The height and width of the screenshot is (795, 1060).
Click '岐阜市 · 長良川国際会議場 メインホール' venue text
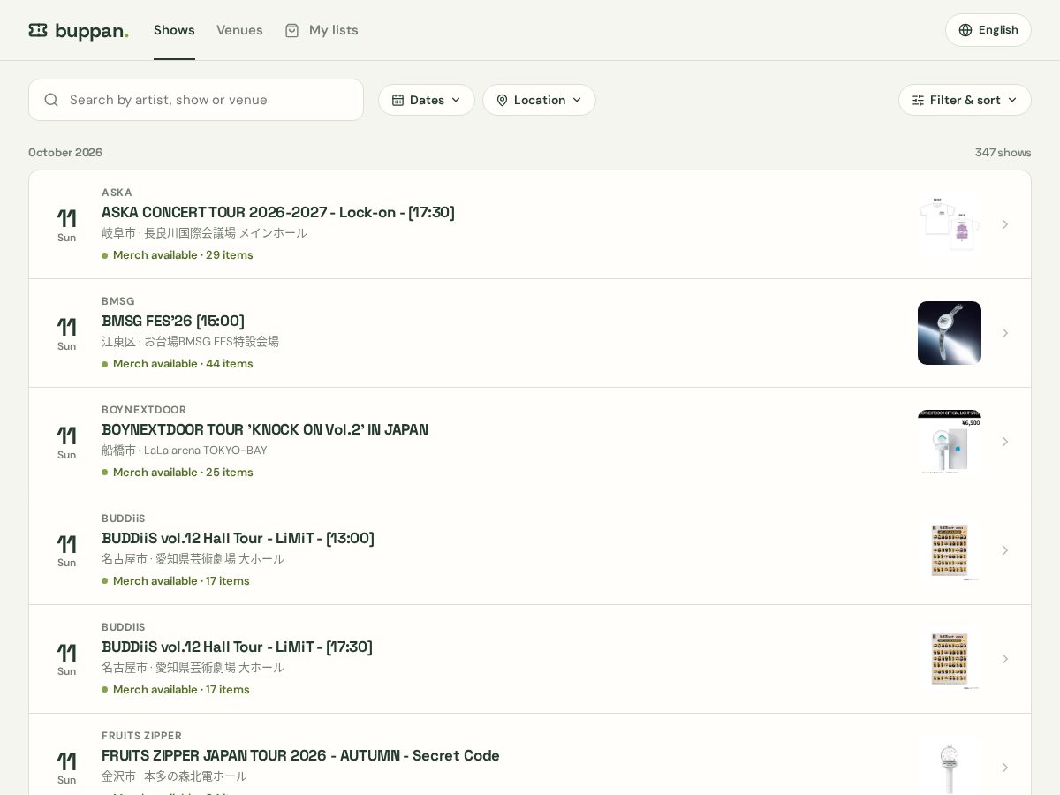pos(204,233)
